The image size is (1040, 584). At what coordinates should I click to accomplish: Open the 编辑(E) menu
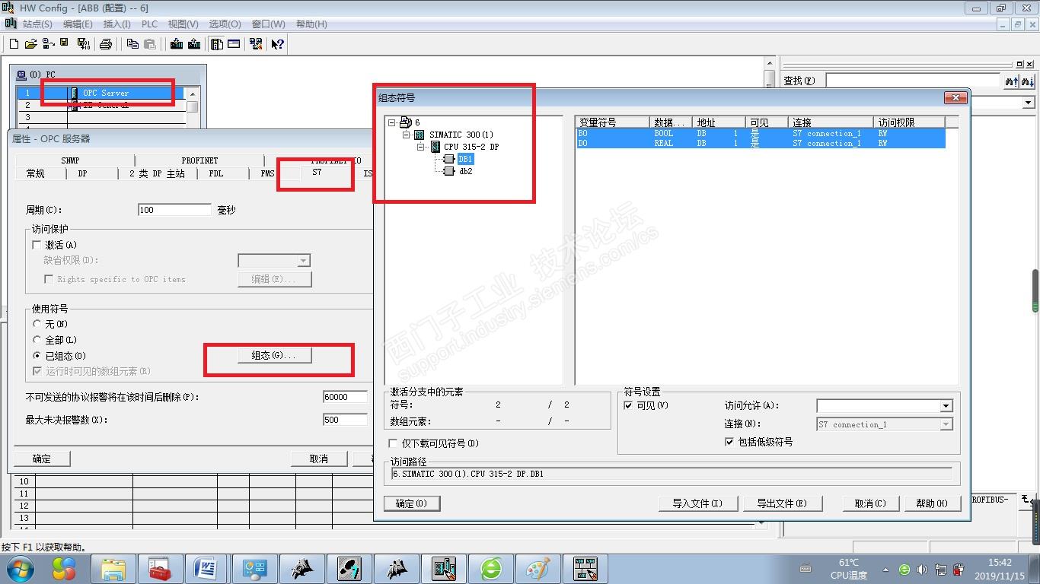point(78,24)
